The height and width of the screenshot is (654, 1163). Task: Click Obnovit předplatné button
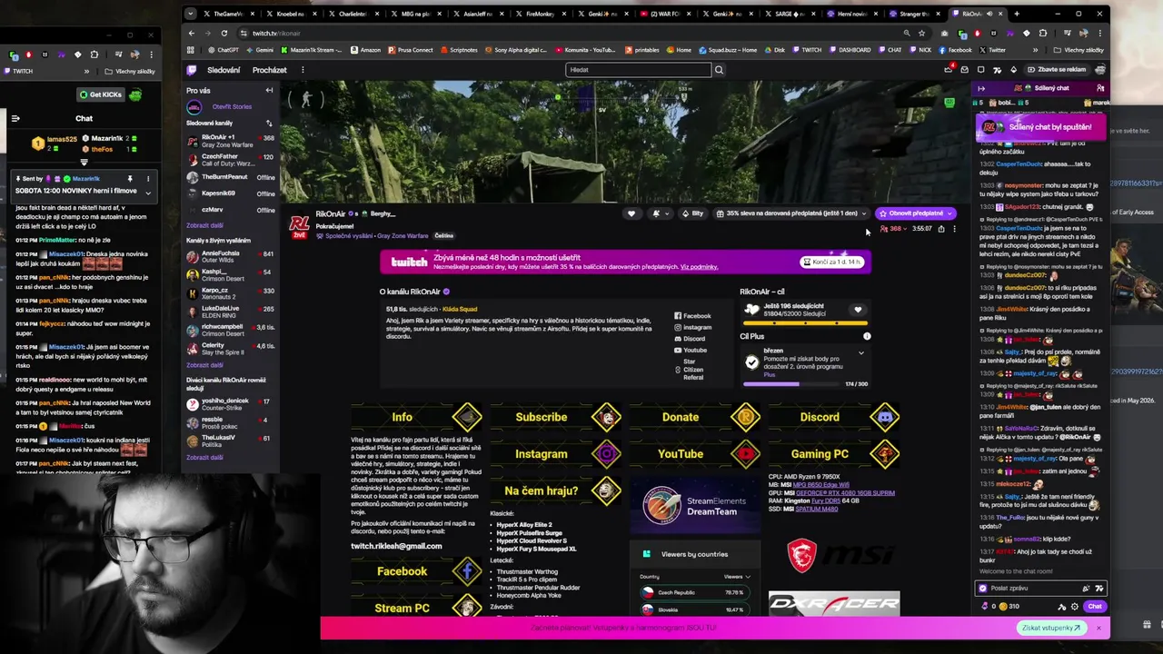pos(915,213)
